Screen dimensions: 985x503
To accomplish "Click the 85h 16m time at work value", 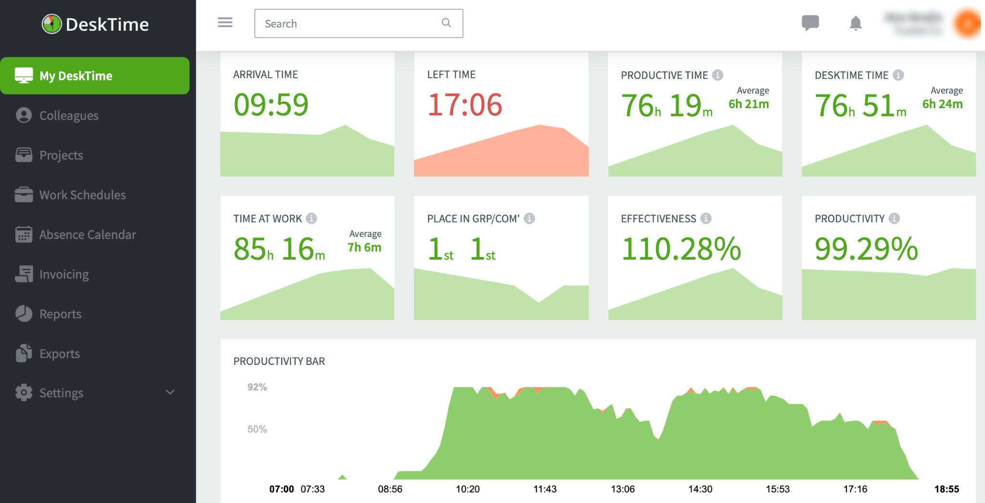I will [279, 249].
